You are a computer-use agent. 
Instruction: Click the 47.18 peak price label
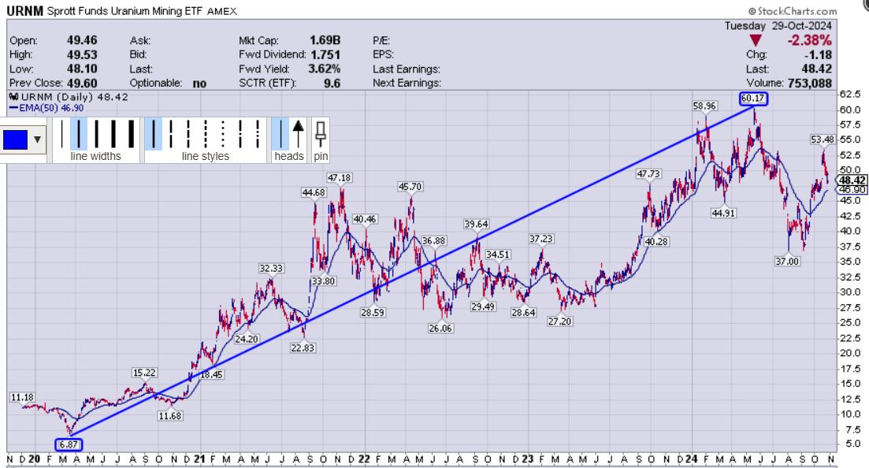[x=340, y=178]
